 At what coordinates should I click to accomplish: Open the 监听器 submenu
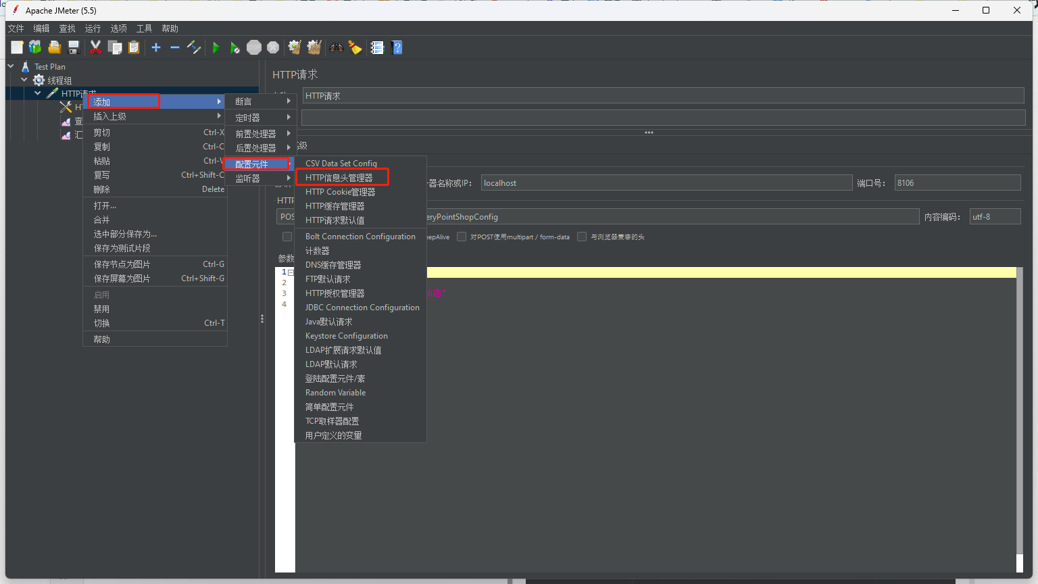(260, 178)
